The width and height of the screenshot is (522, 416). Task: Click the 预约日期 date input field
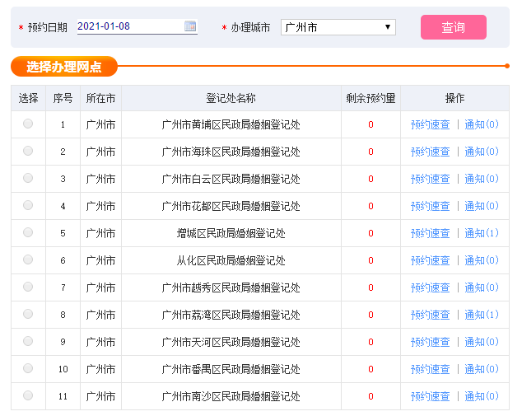click(137, 26)
